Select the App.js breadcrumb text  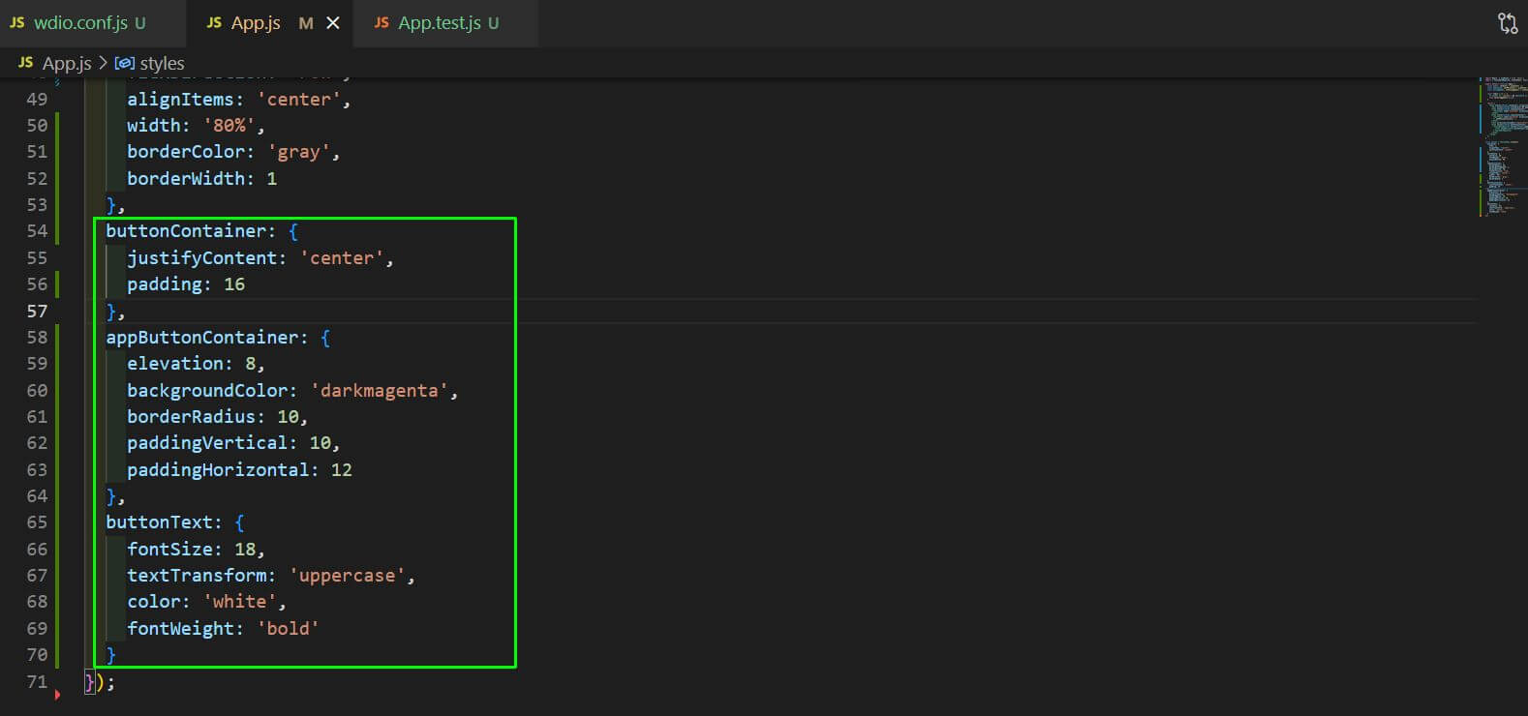(67, 63)
